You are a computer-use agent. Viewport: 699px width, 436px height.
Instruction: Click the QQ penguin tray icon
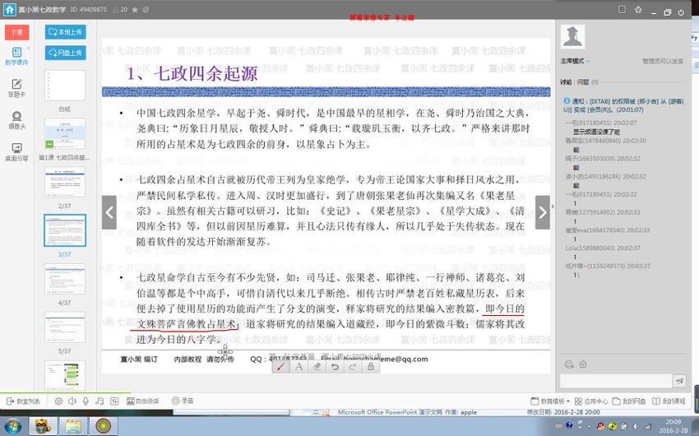point(600,426)
